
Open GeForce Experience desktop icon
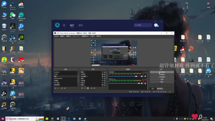[21, 39]
